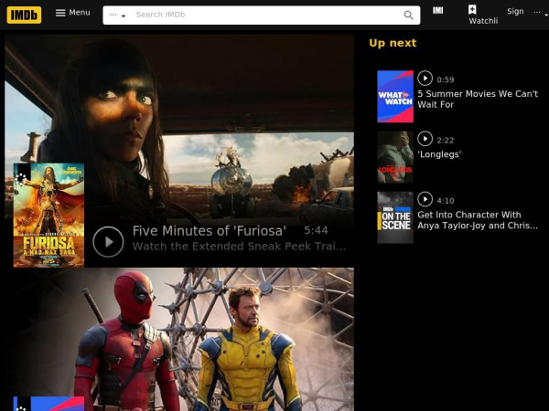Click the 4:10 duration label

point(446,201)
